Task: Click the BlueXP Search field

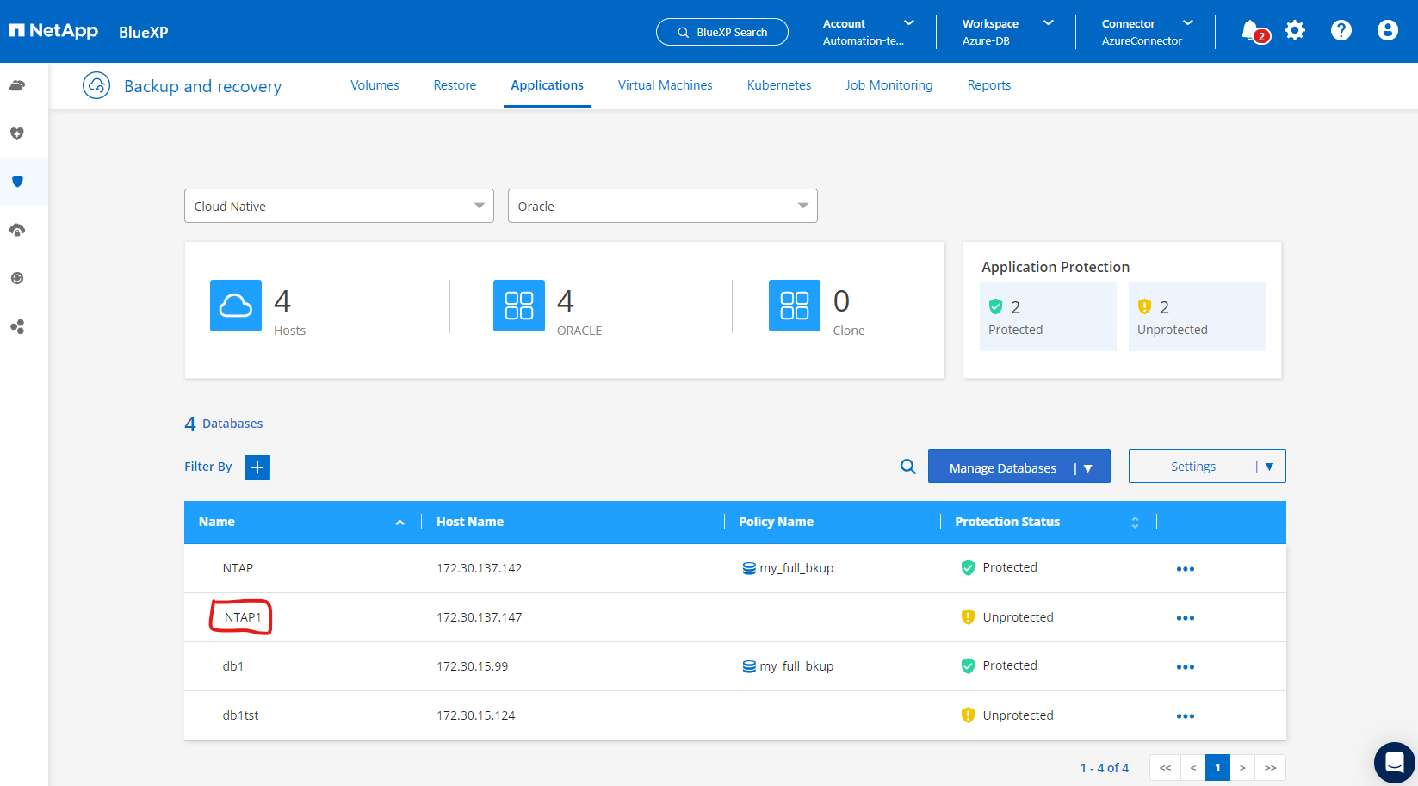Action: 721,32
